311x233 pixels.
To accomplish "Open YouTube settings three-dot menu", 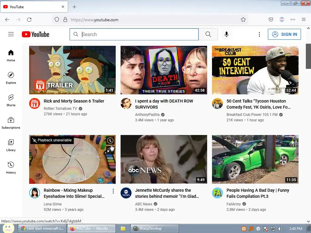I will point(259,34).
